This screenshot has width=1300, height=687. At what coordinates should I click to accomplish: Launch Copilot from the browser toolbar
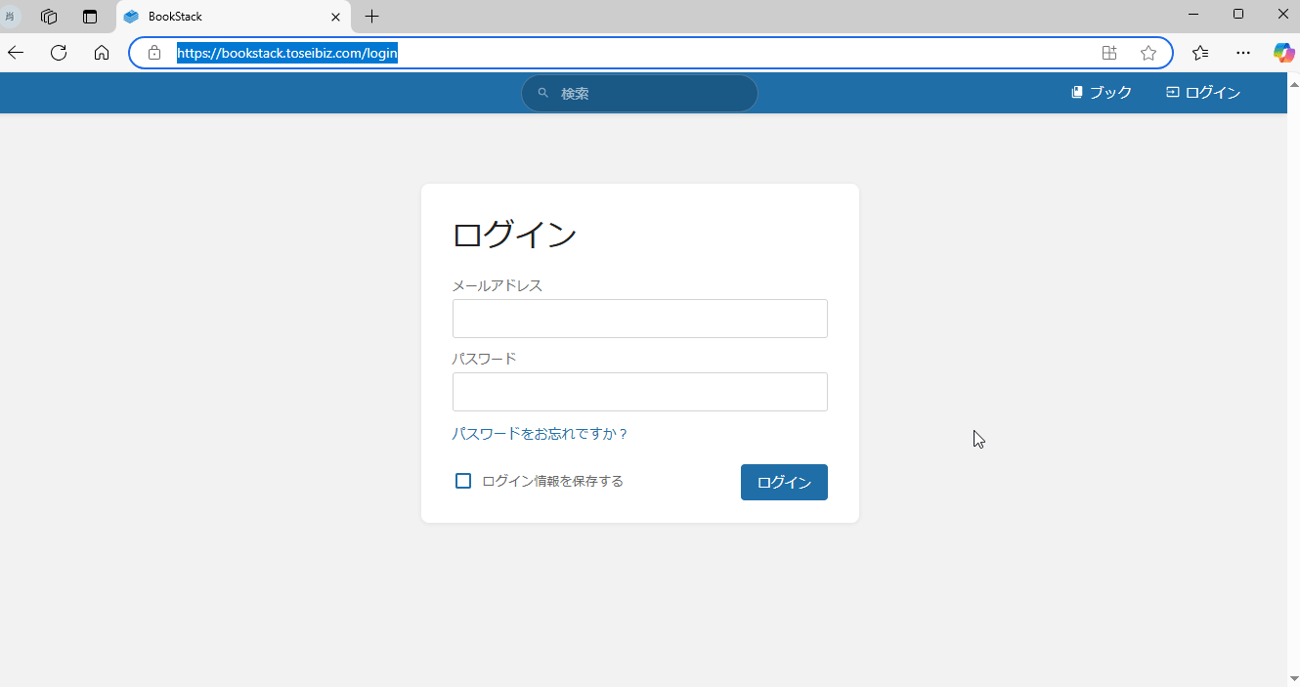tap(1282, 53)
